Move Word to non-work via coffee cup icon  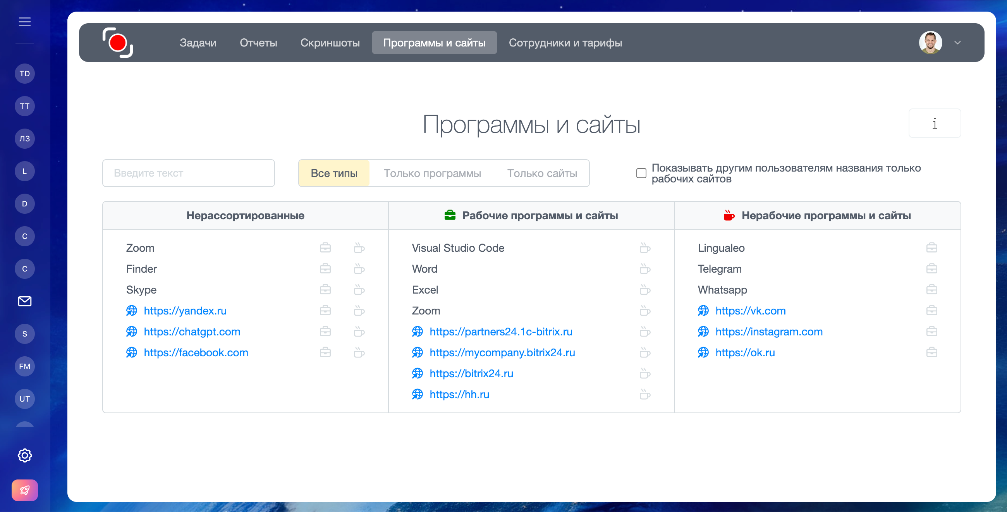click(x=644, y=269)
